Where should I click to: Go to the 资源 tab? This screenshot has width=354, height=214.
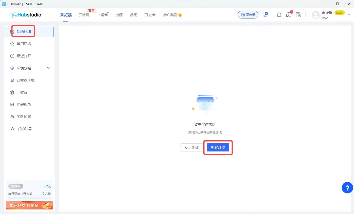click(x=119, y=15)
